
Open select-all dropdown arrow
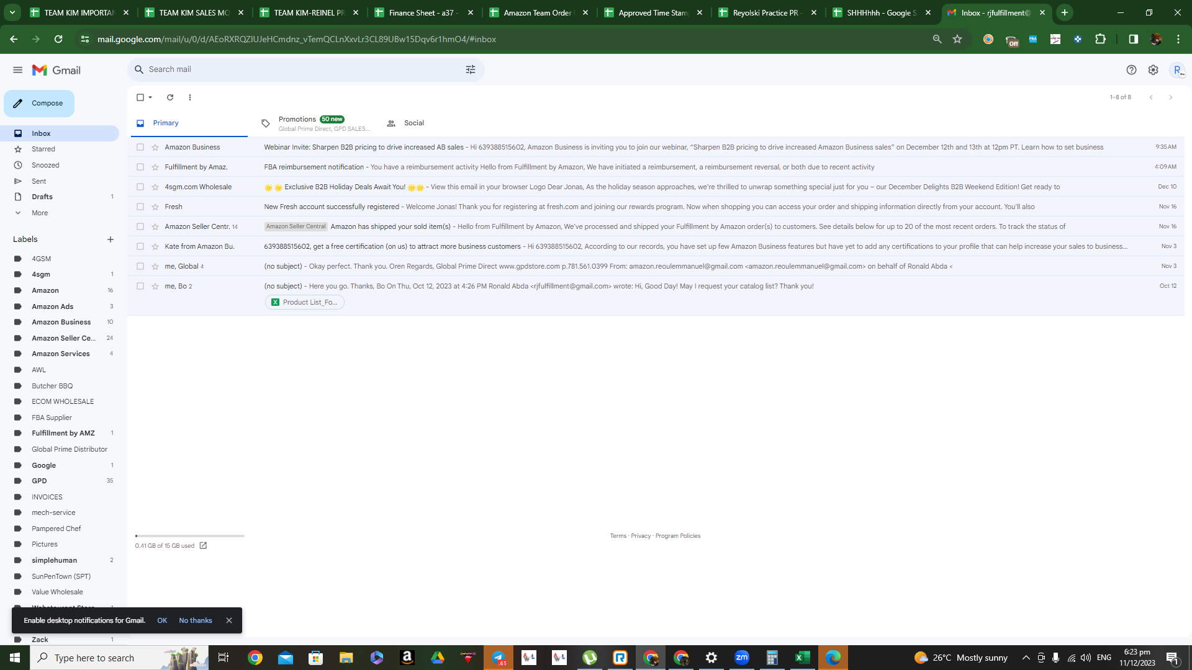[x=150, y=97]
